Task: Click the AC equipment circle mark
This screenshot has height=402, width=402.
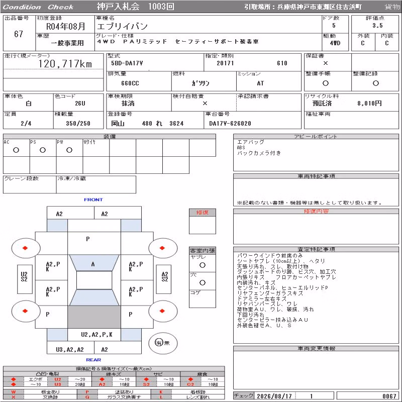Action: point(16,150)
